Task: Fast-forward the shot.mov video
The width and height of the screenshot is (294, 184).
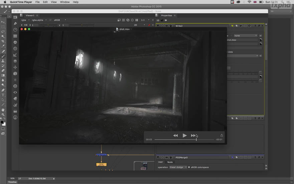Action: (193, 135)
